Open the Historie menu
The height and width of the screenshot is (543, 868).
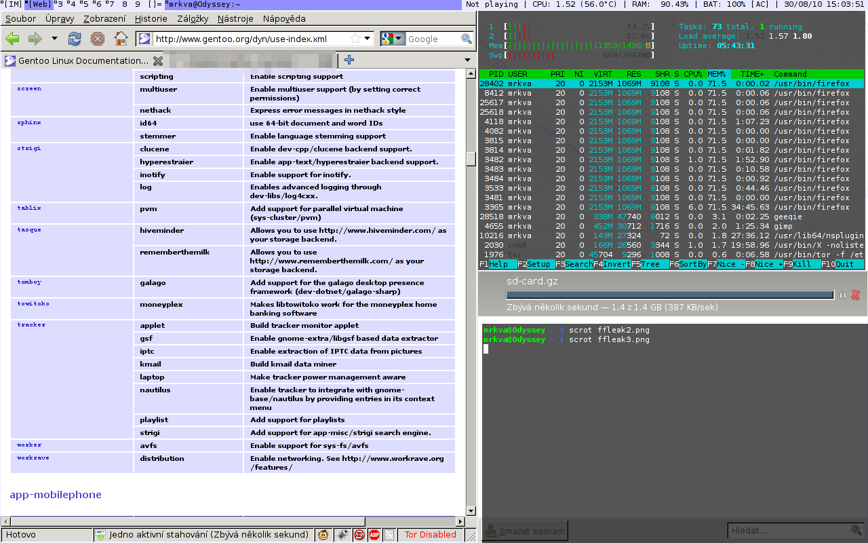[x=151, y=18]
